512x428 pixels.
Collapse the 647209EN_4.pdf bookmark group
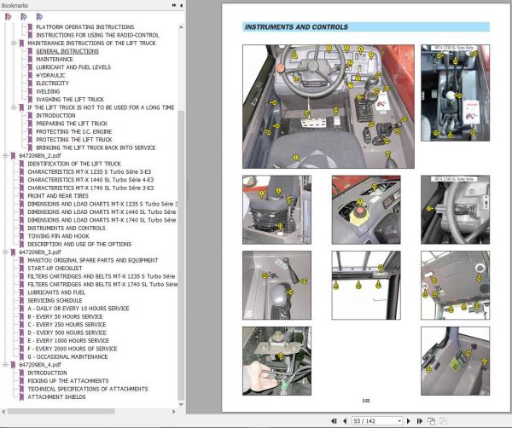(5, 365)
